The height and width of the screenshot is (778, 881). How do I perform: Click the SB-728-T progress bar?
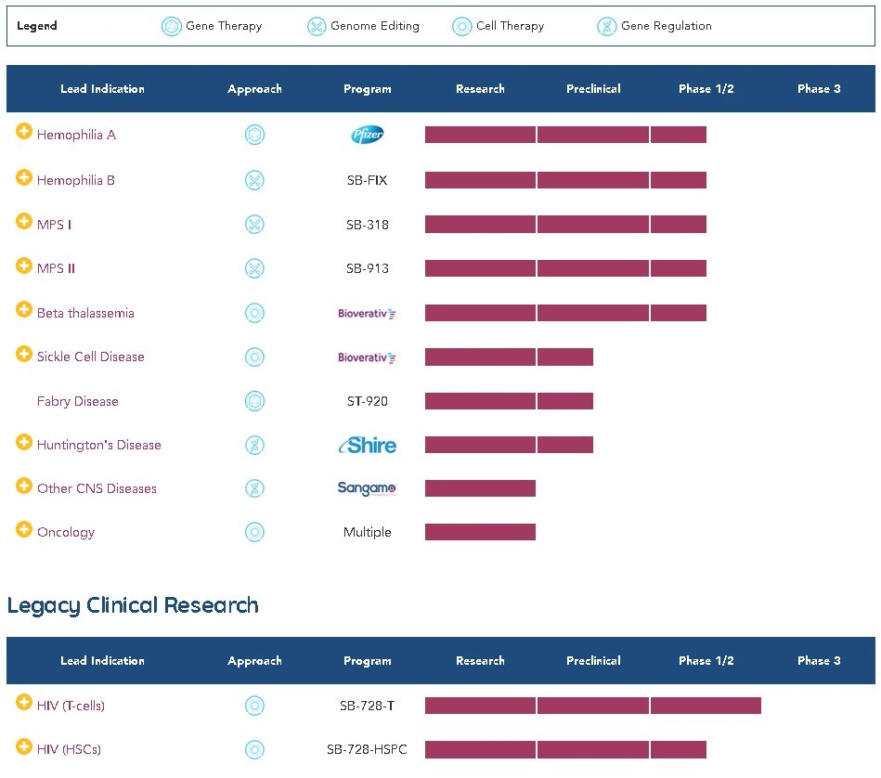coord(592,707)
